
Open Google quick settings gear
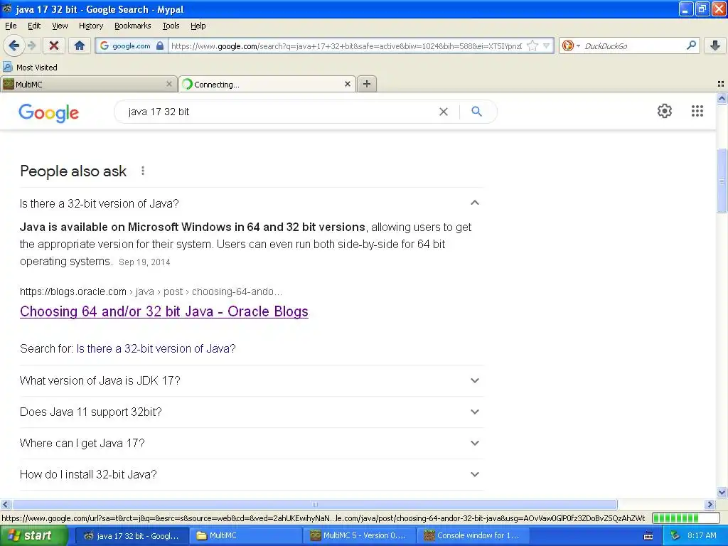tap(665, 111)
